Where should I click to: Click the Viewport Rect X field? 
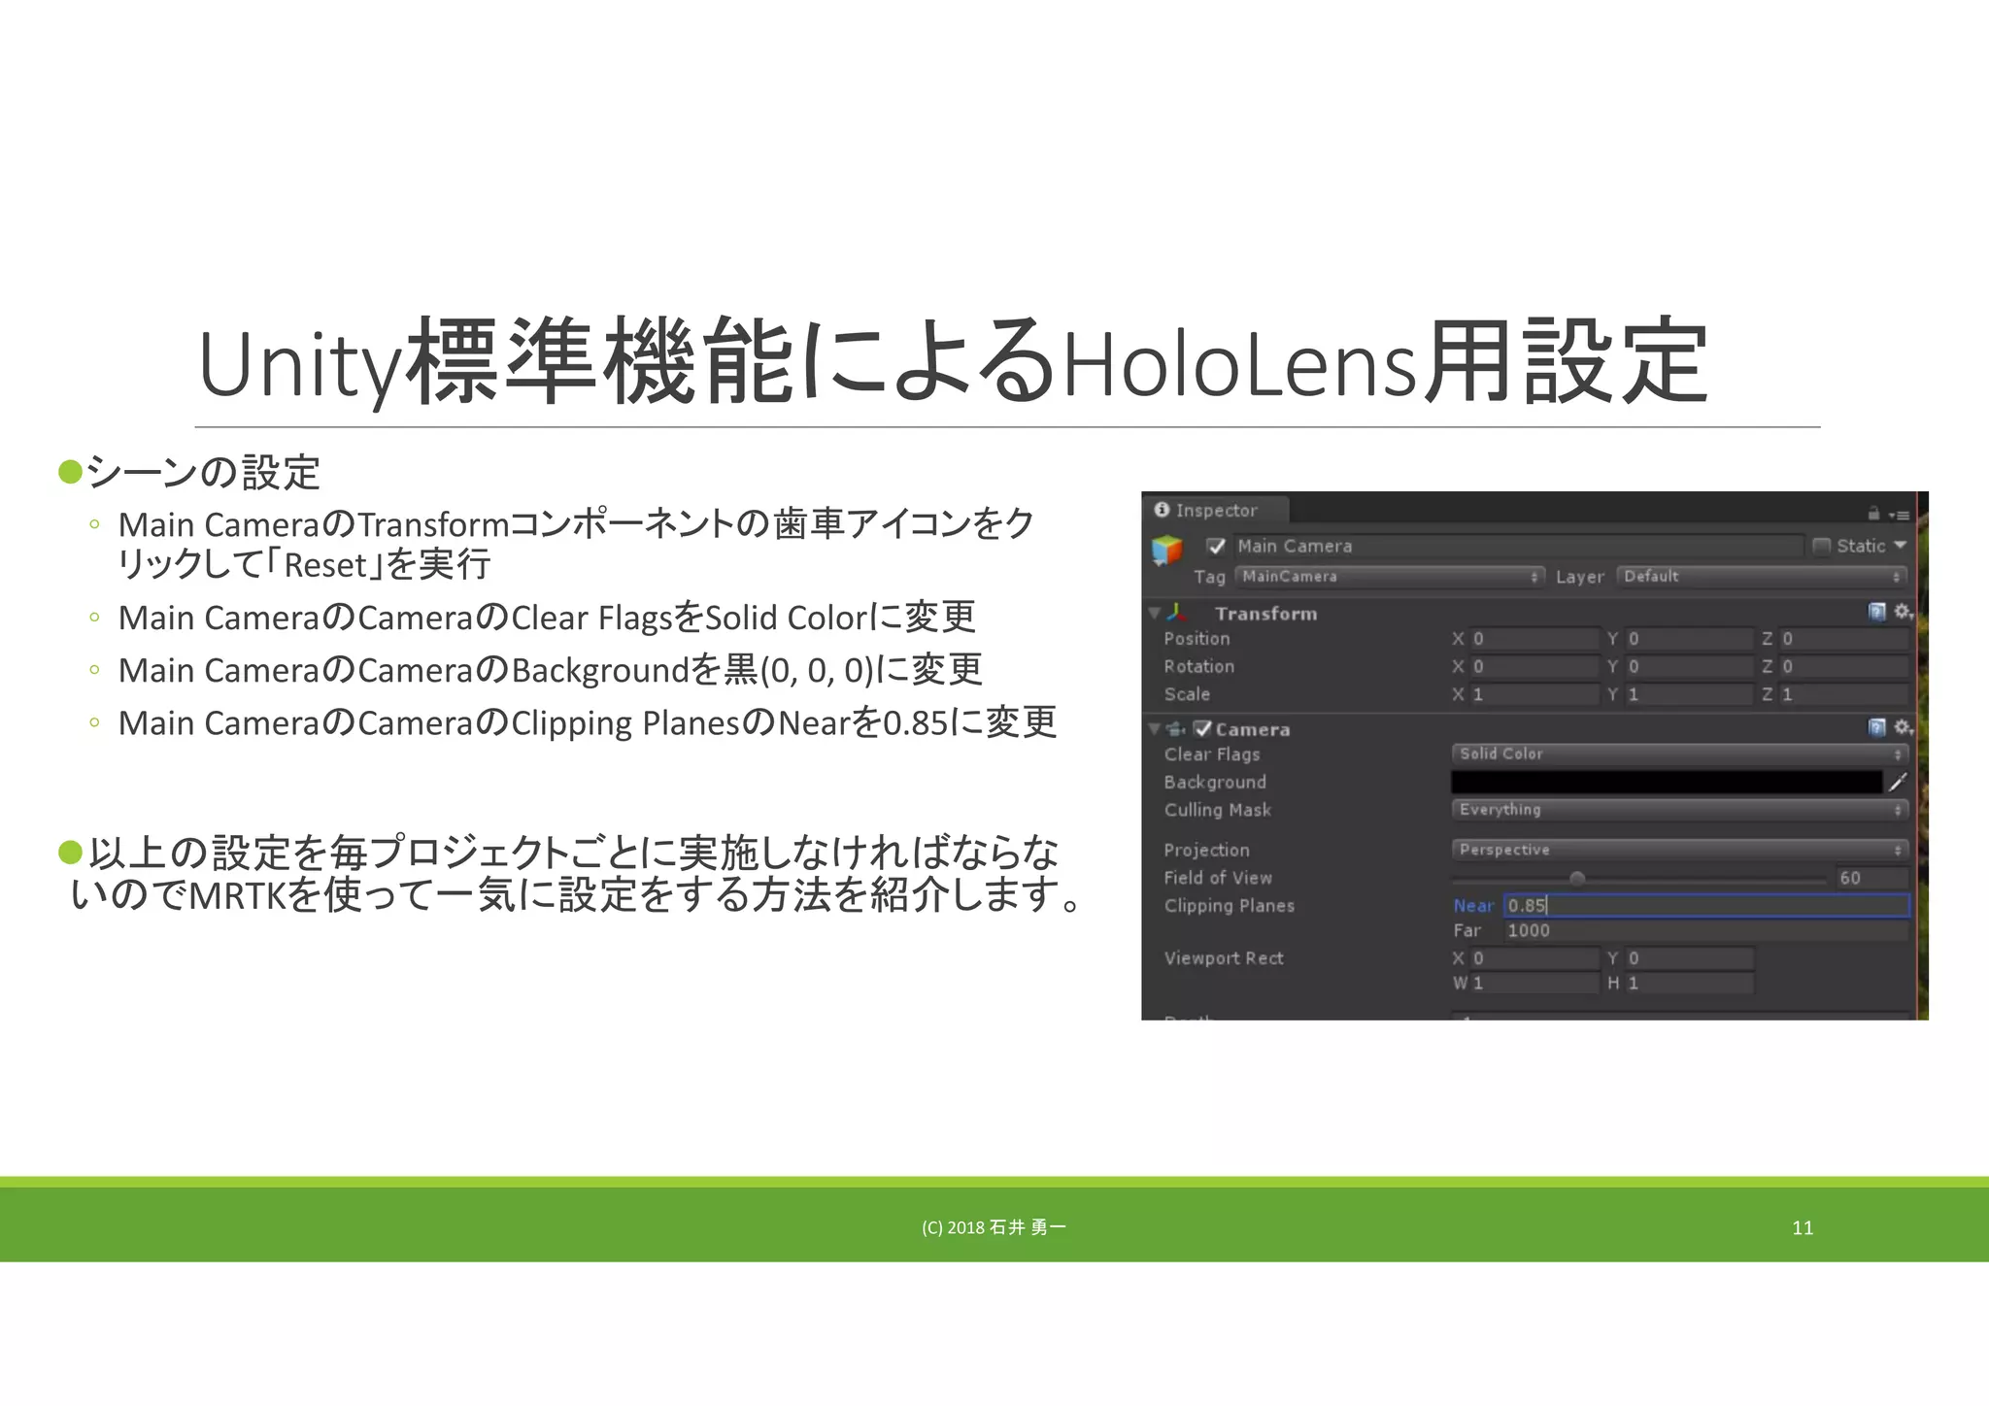tap(1534, 958)
